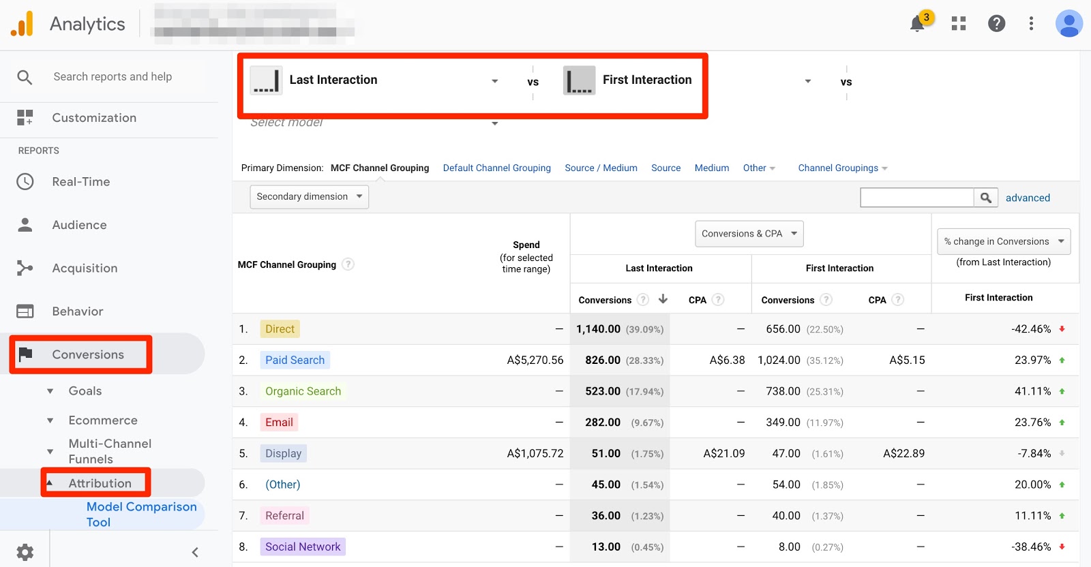Click the blurred property selector in header
This screenshot has width=1091, height=567.
[254, 24]
